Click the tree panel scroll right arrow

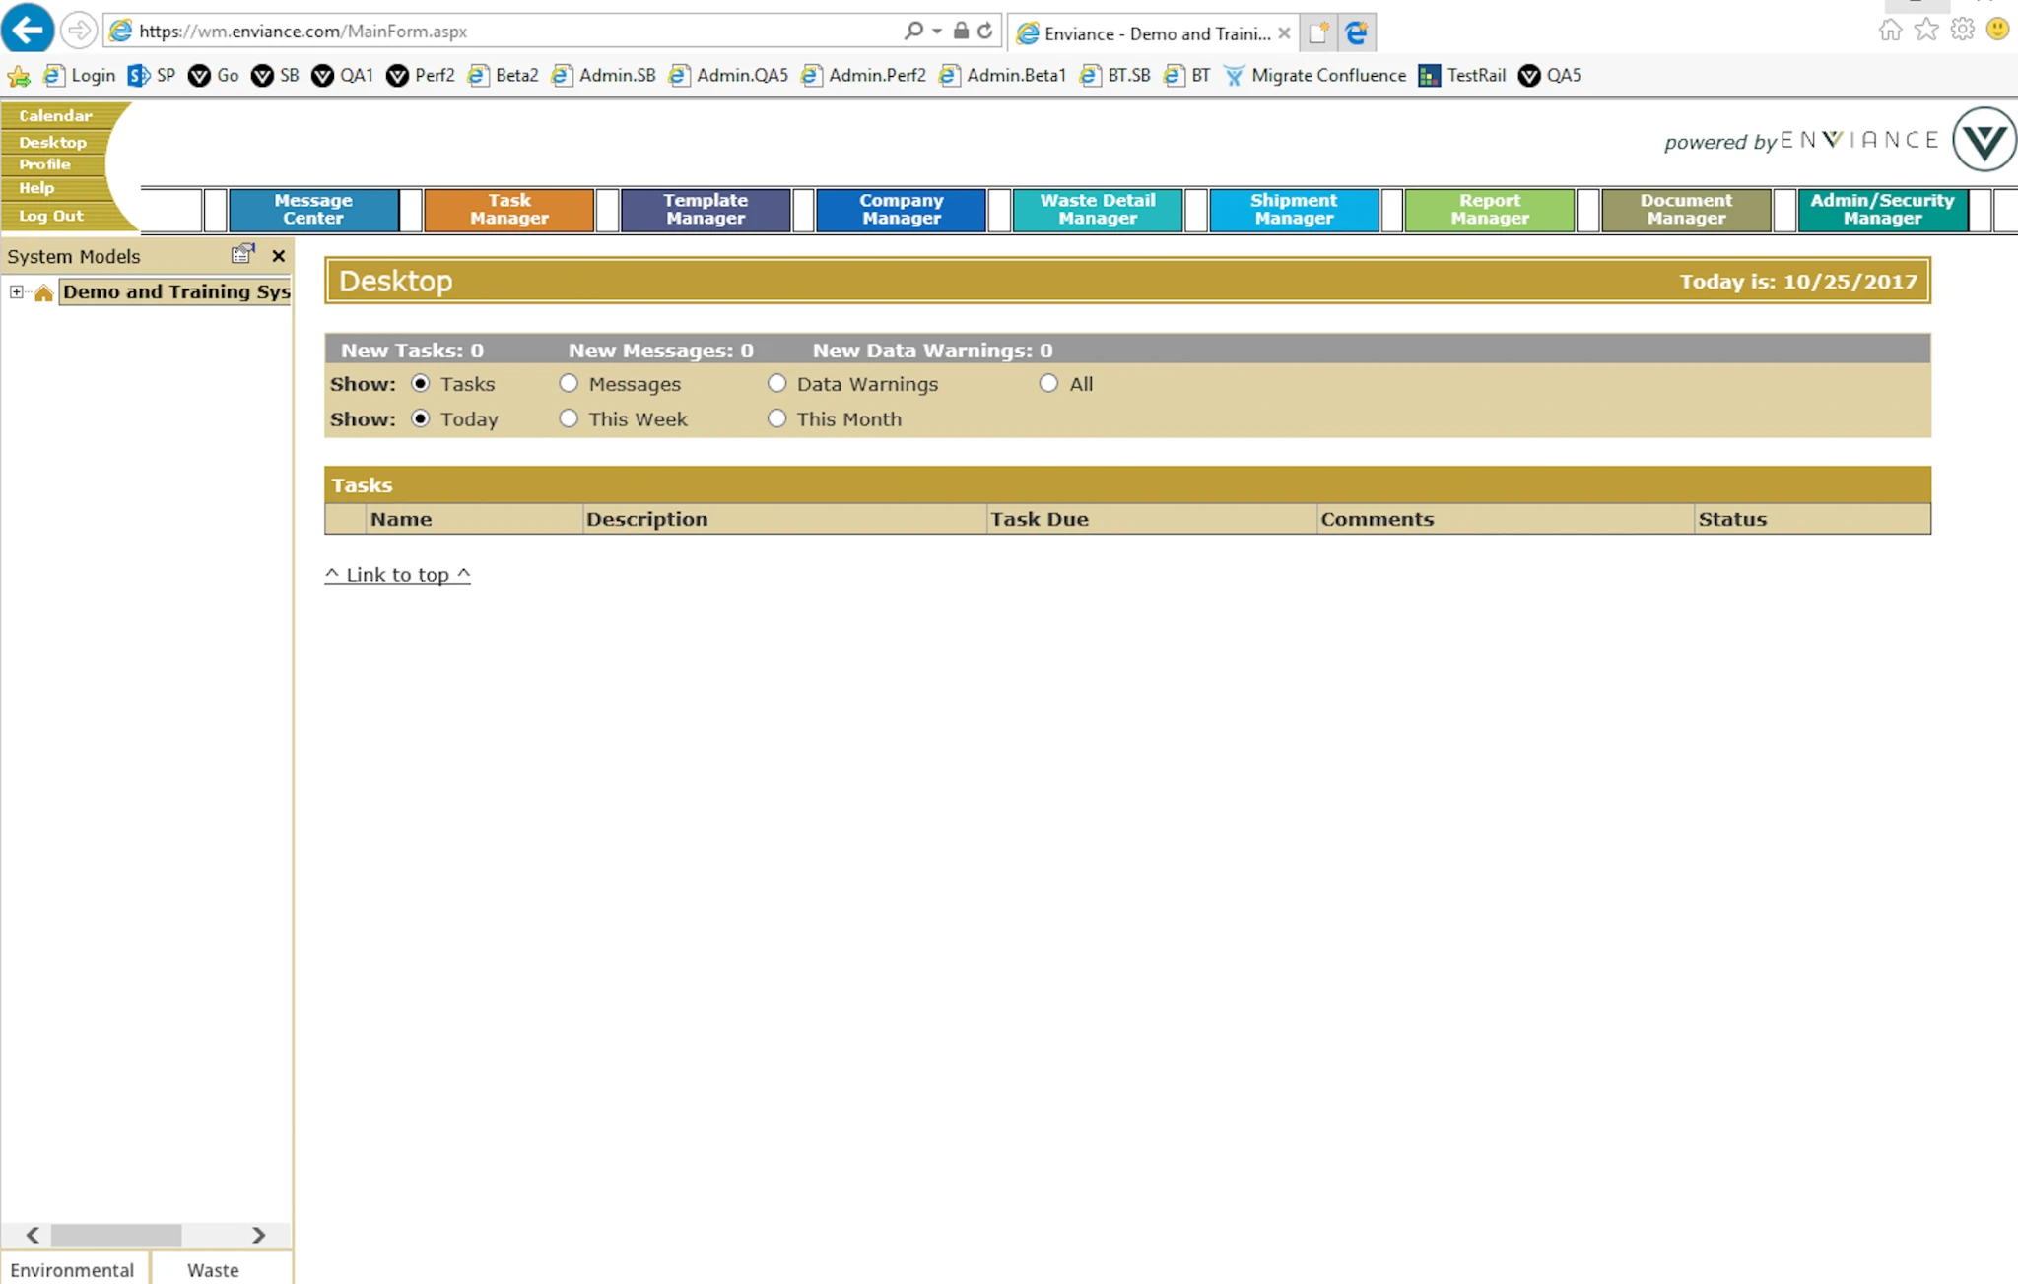pyautogui.click(x=258, y=1235)
